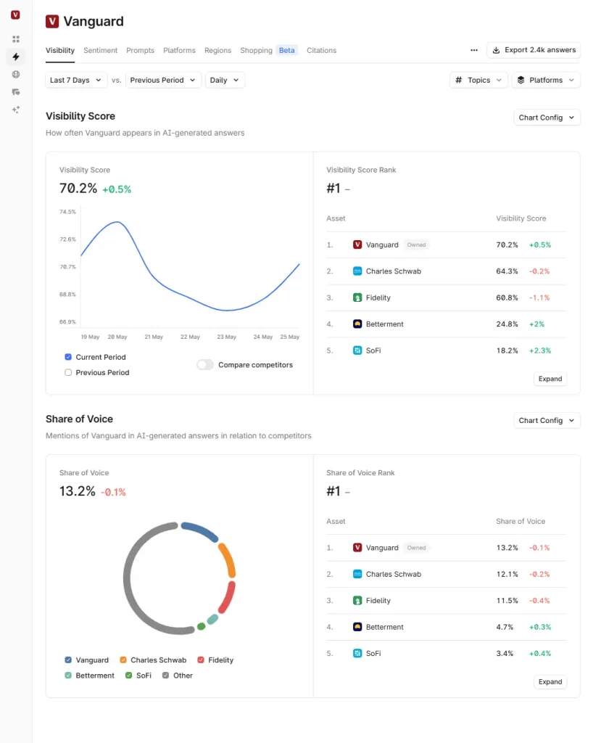Uncheck Other in the donut legend
The image size is (593, 743).
(x=165, y=676)
